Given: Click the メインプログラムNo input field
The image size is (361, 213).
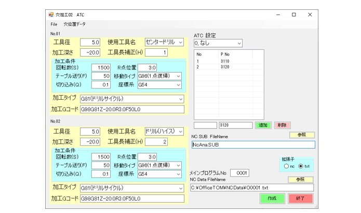Looking at the screenshot, I should click(x=239, y=173).
